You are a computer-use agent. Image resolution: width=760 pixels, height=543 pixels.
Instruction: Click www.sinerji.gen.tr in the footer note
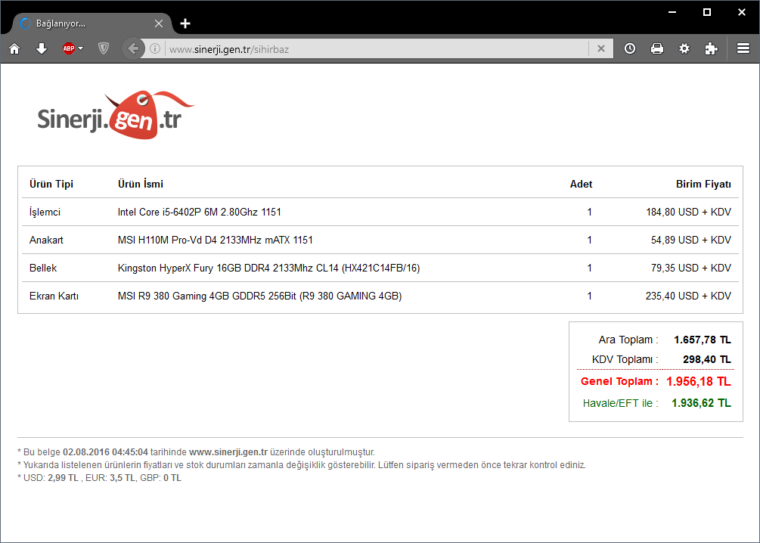click(228, 452)
